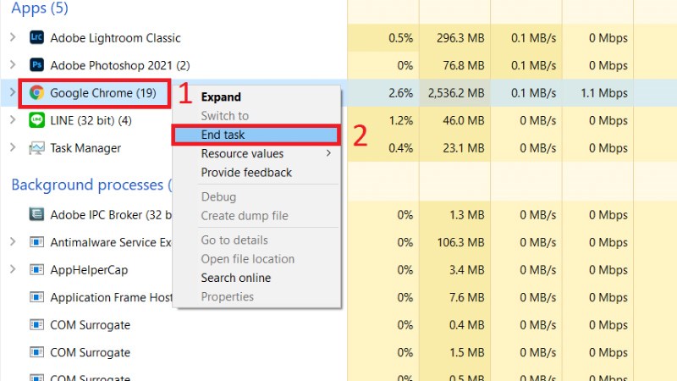Click Adobe IPC Broker's 1.3 MB memory value

tap(467, 215)
